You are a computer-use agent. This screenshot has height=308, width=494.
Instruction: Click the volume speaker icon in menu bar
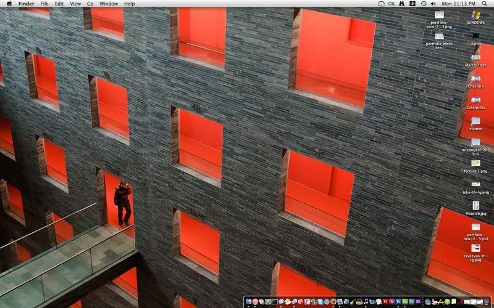(x=433, y=4)
